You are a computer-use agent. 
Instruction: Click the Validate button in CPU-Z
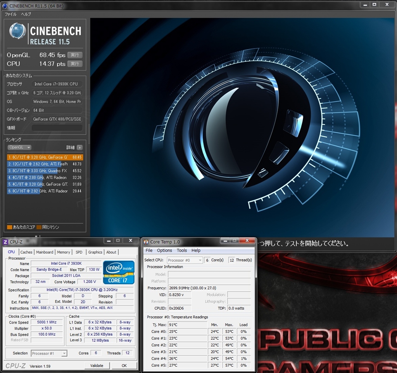97,366
